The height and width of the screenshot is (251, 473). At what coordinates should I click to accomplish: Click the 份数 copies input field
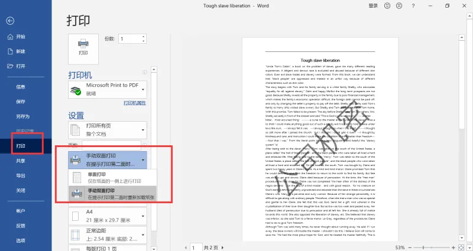point(129,38)
